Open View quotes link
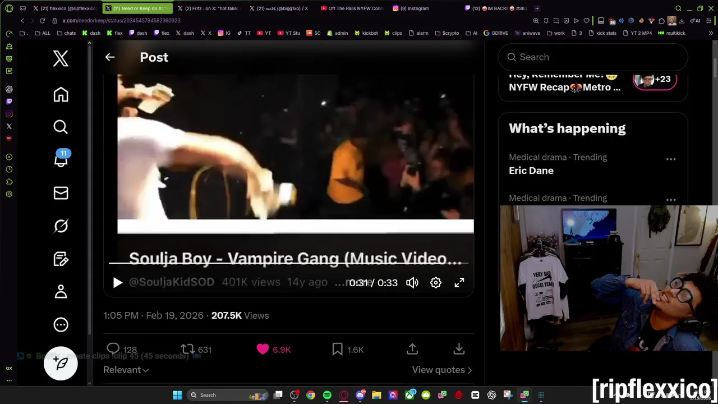Image resolution: width=718 pixels, height=404 pixels. point(442,370)
